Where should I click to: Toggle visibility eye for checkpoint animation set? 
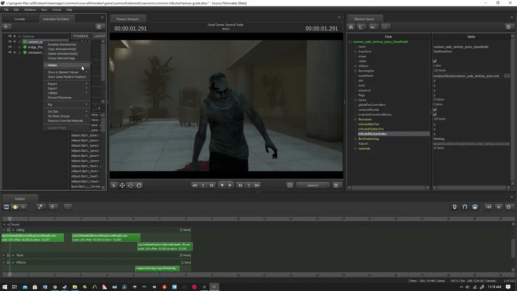point(10,53)
